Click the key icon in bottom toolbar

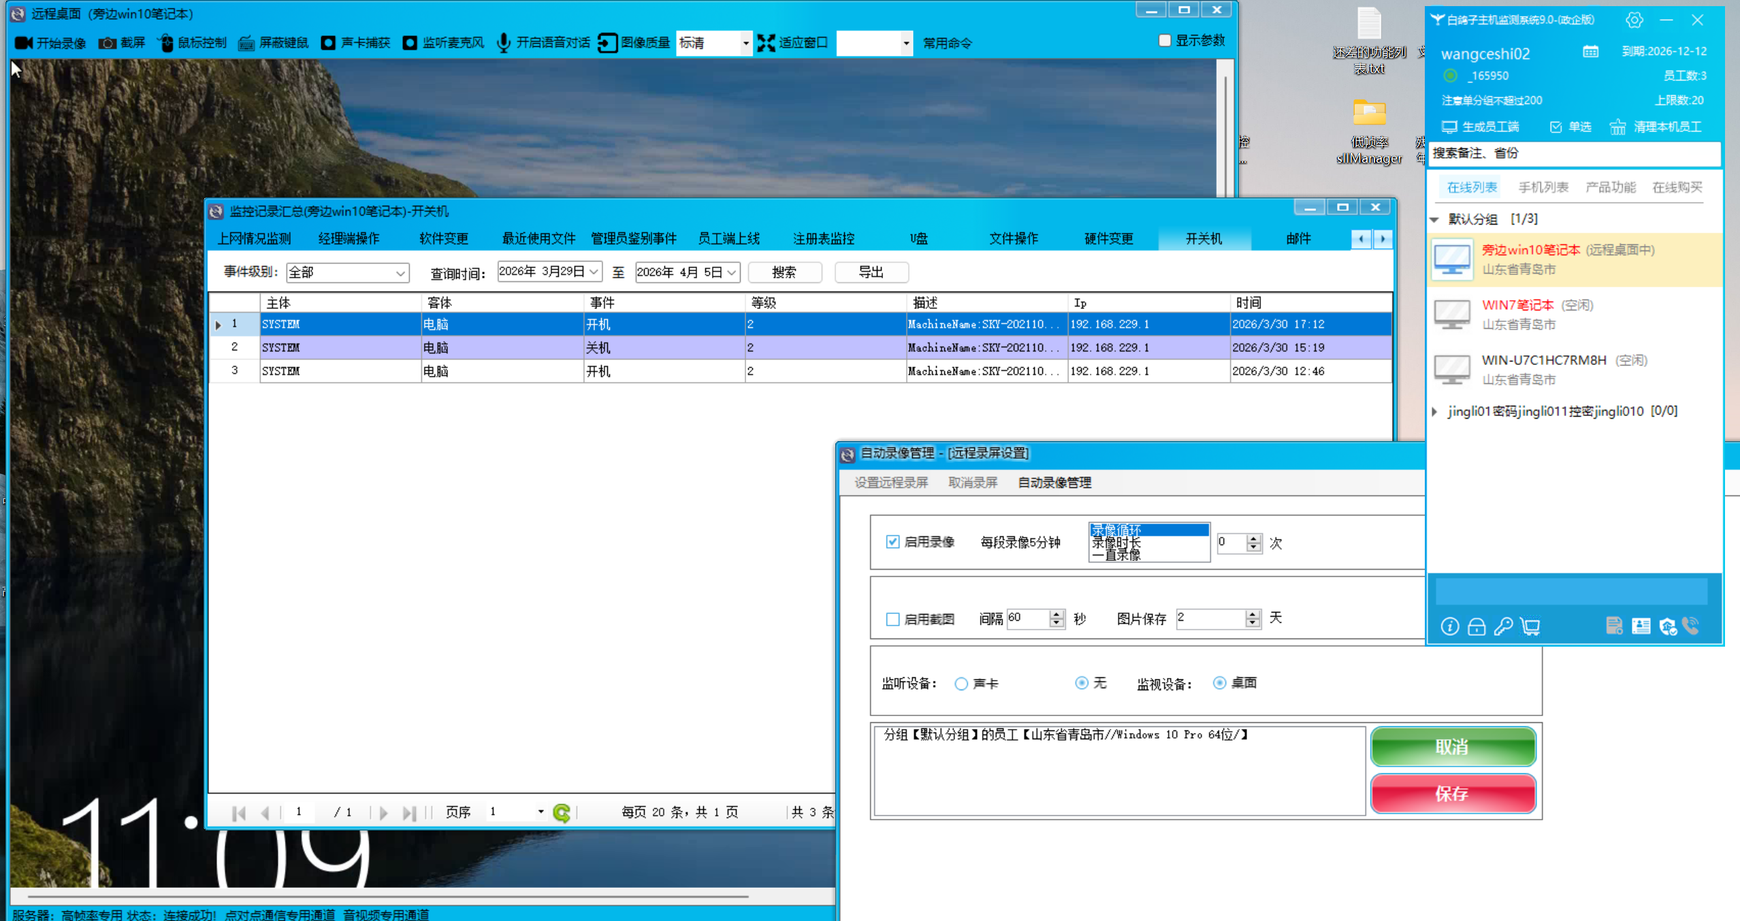[1503, 626]
